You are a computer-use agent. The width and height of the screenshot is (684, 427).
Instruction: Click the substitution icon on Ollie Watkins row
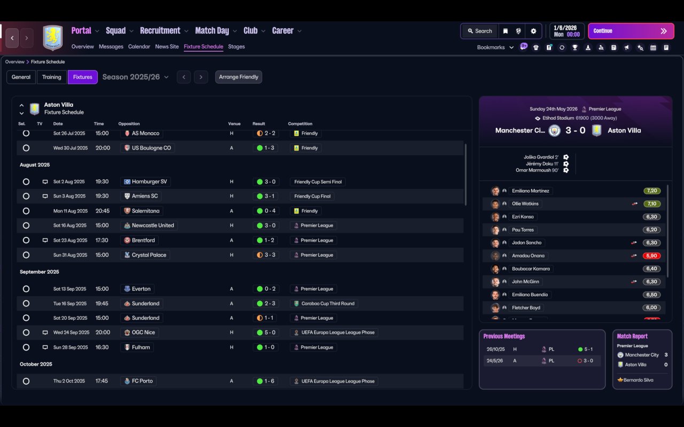coord(635,204)
